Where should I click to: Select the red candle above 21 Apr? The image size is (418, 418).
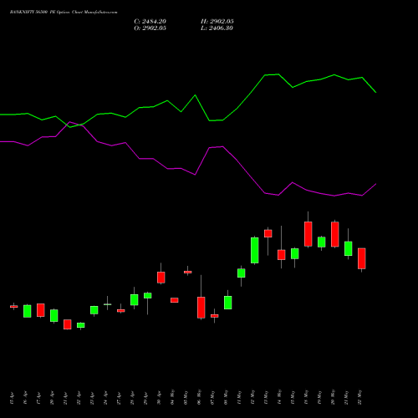(68, 324)
